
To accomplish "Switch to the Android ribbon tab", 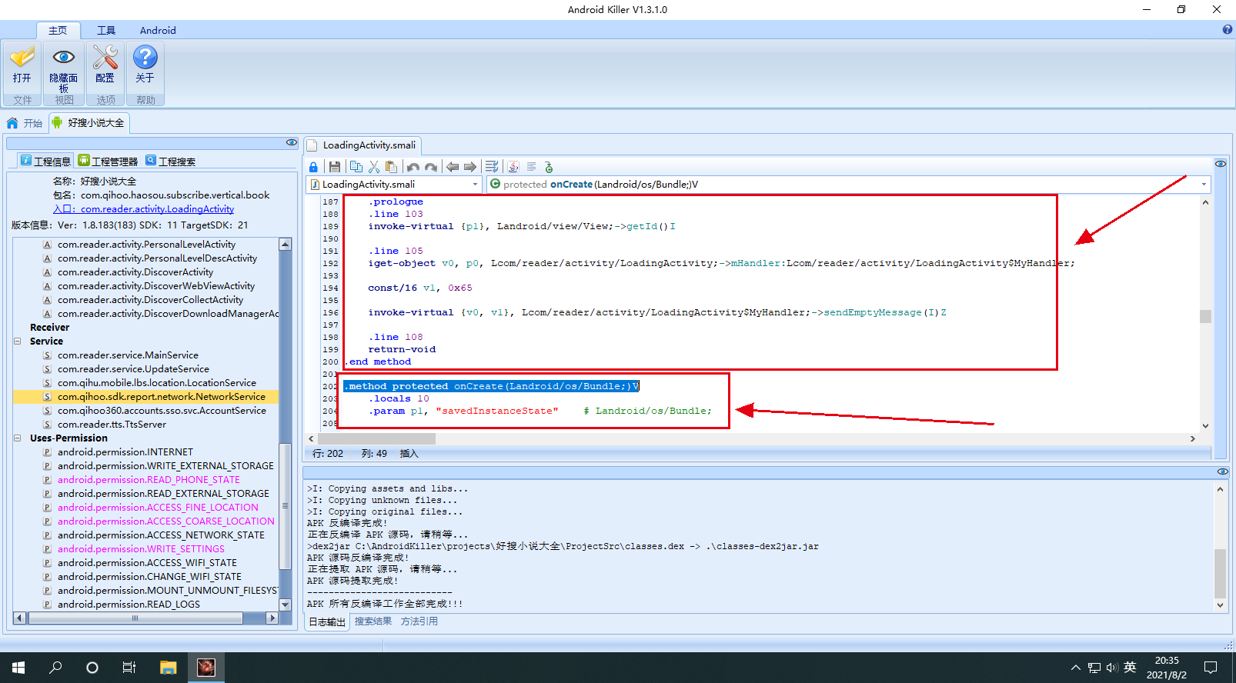I will (x=158, y=30).
